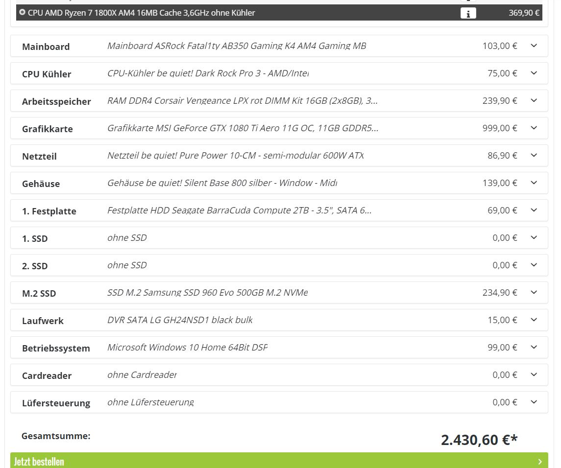Click the Gesamtsumme label
Viewport: 561px width, 468px height.
[x=56, y=436]
